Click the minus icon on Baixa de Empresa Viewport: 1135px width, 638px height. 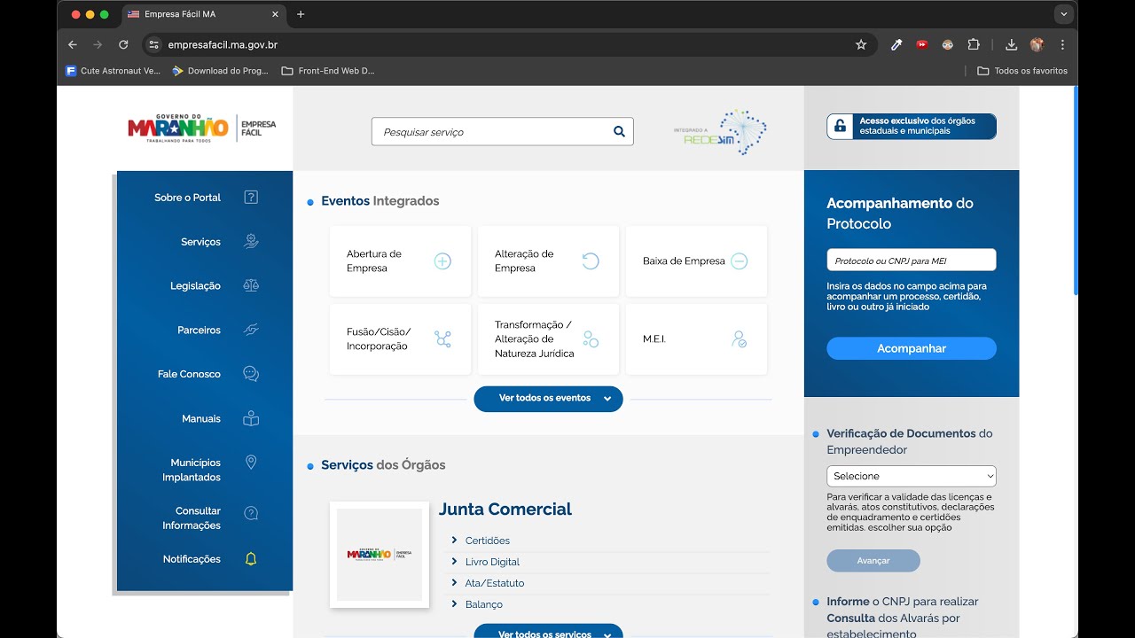tap(739, 261)
